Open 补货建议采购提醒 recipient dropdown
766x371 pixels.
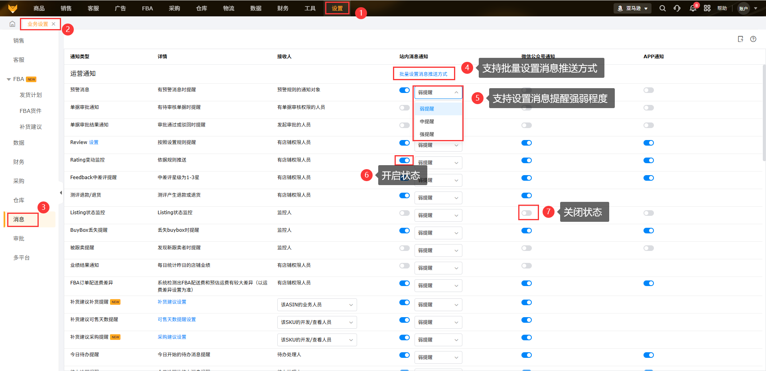[x=317, y=340]
